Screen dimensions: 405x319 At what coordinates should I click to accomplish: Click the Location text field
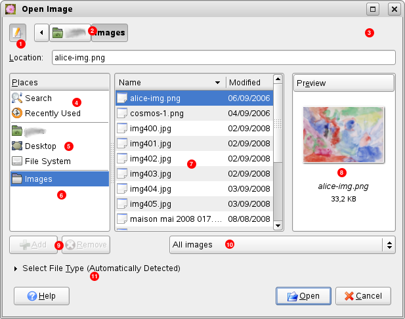224,58
